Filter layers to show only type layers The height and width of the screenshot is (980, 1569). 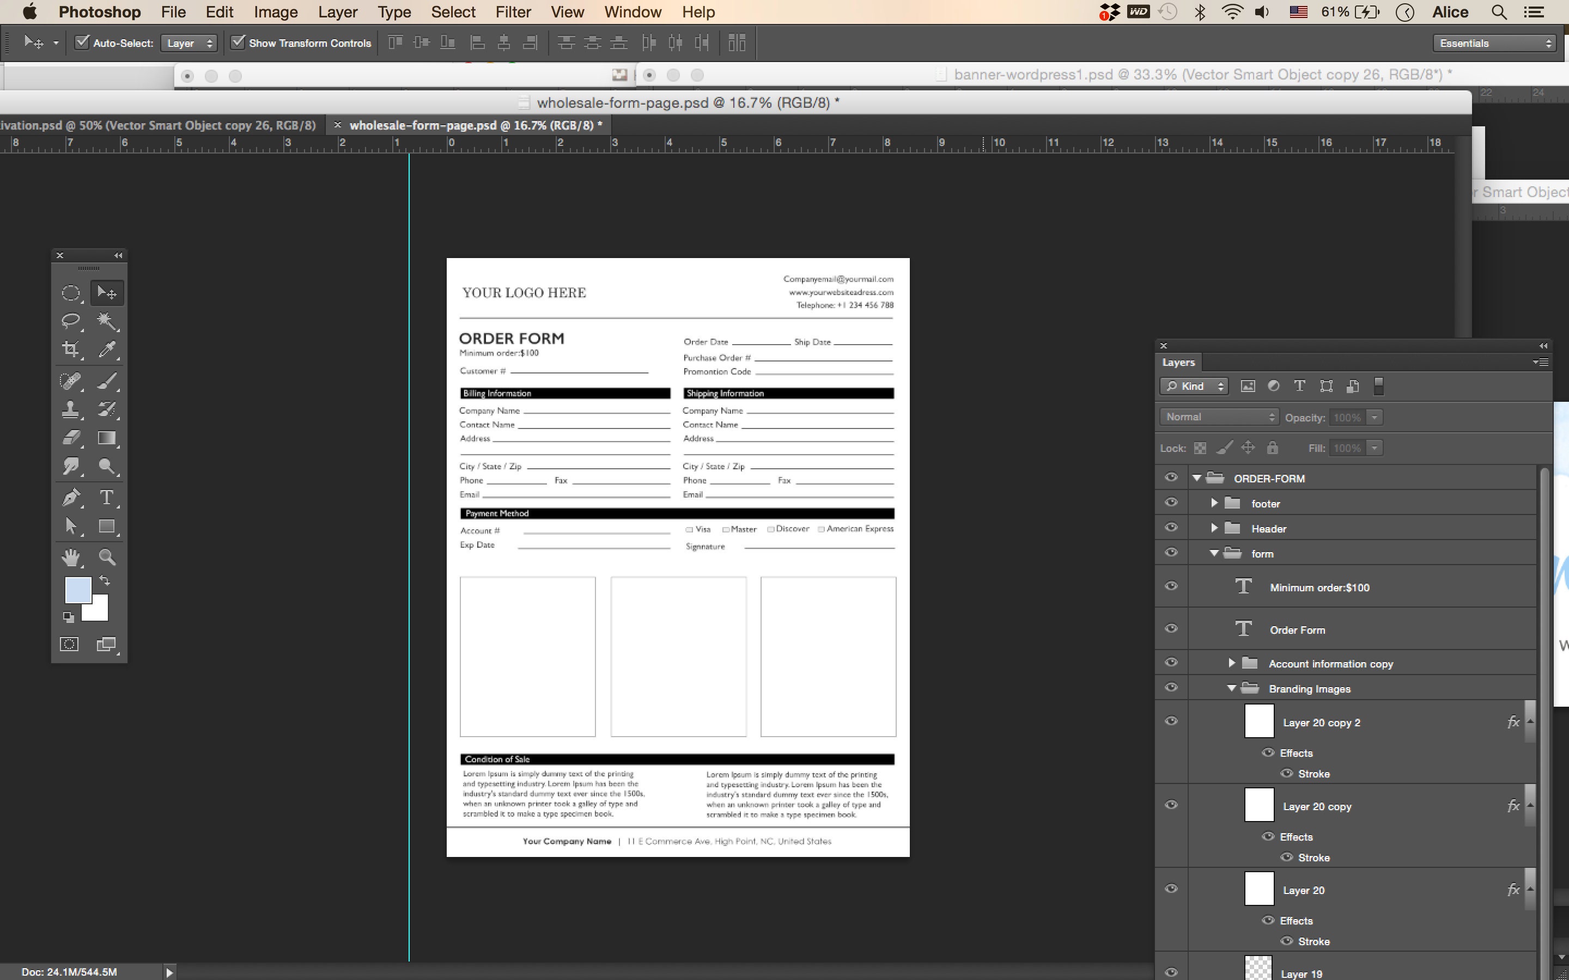point(1300,385)
